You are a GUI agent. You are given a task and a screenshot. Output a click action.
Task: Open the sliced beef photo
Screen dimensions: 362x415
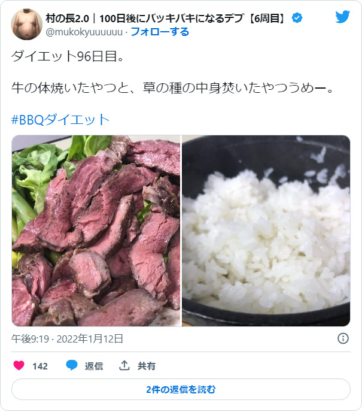(96, 231)
